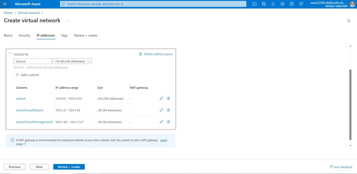Viewport: 357px width, 174px height.
Task: Open the Azure portal hamburger menu
Action: coord(5,4)
